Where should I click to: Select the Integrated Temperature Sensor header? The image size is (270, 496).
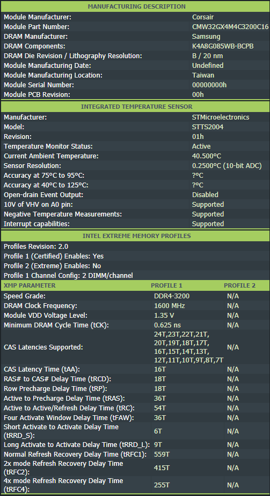coord(136,107)
